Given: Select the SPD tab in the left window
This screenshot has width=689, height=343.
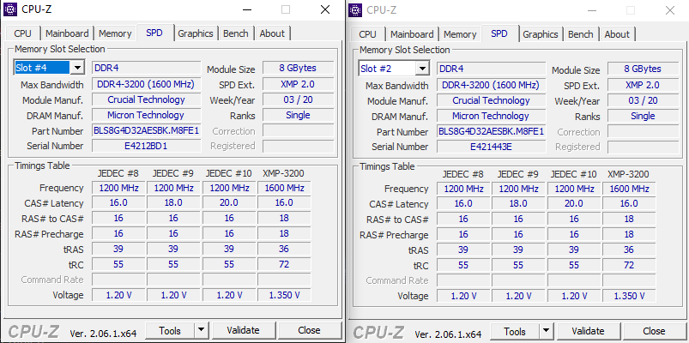Looking at the screenshot, I should 154,33.
